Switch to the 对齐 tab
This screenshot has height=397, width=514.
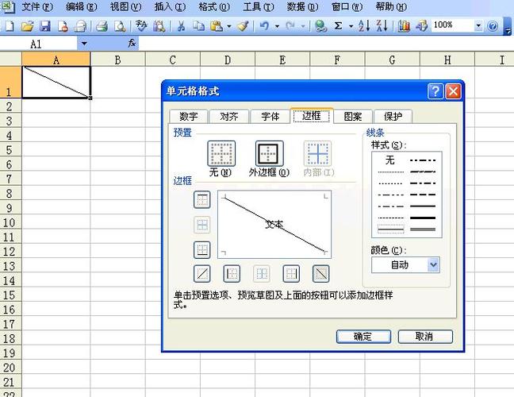click(x=229, y=117)
